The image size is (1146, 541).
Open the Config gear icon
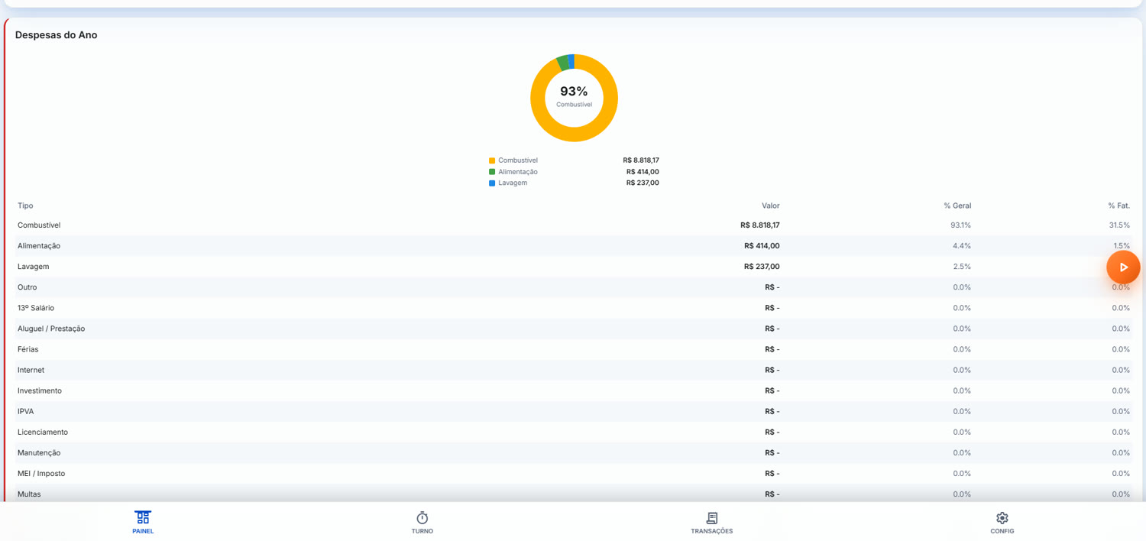click(1002, 517)
